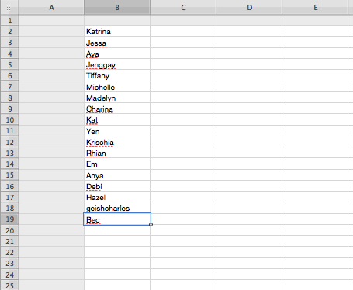Click the fill handle on cell B19
The image size is (353, 290).
151,224
